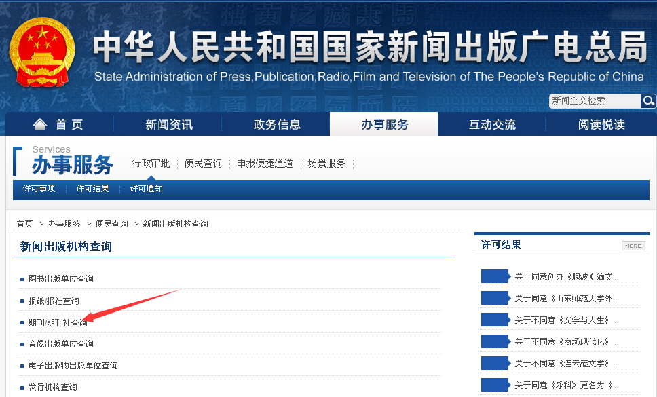Click the 办事服务 breadcrumb link
This screenshot has width=657, height=397.
[64, 224]
